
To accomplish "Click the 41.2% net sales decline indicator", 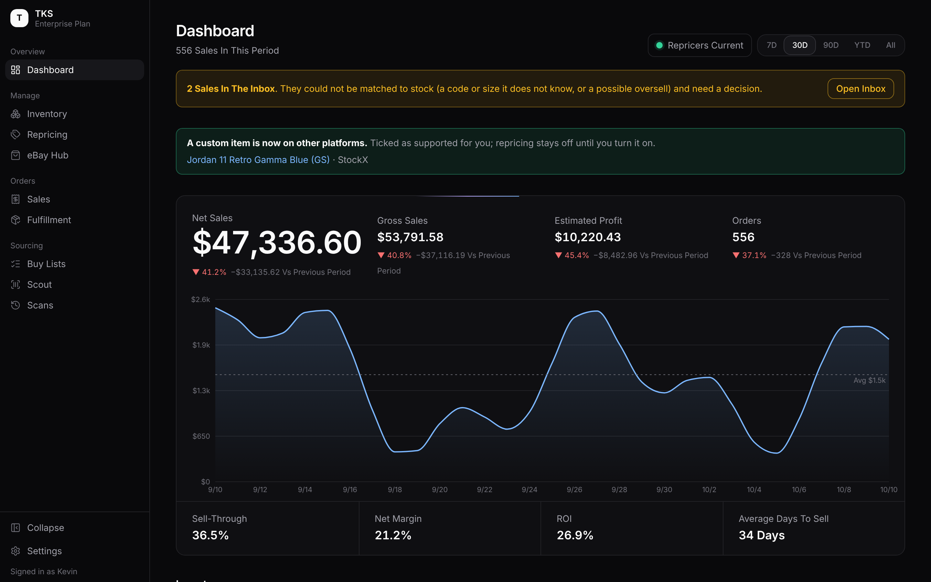I will (x=209, y=272).
